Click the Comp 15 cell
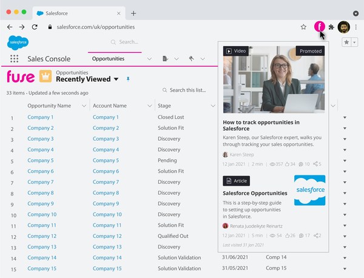Viewport: 364px width, 278px height. (276, 268)
